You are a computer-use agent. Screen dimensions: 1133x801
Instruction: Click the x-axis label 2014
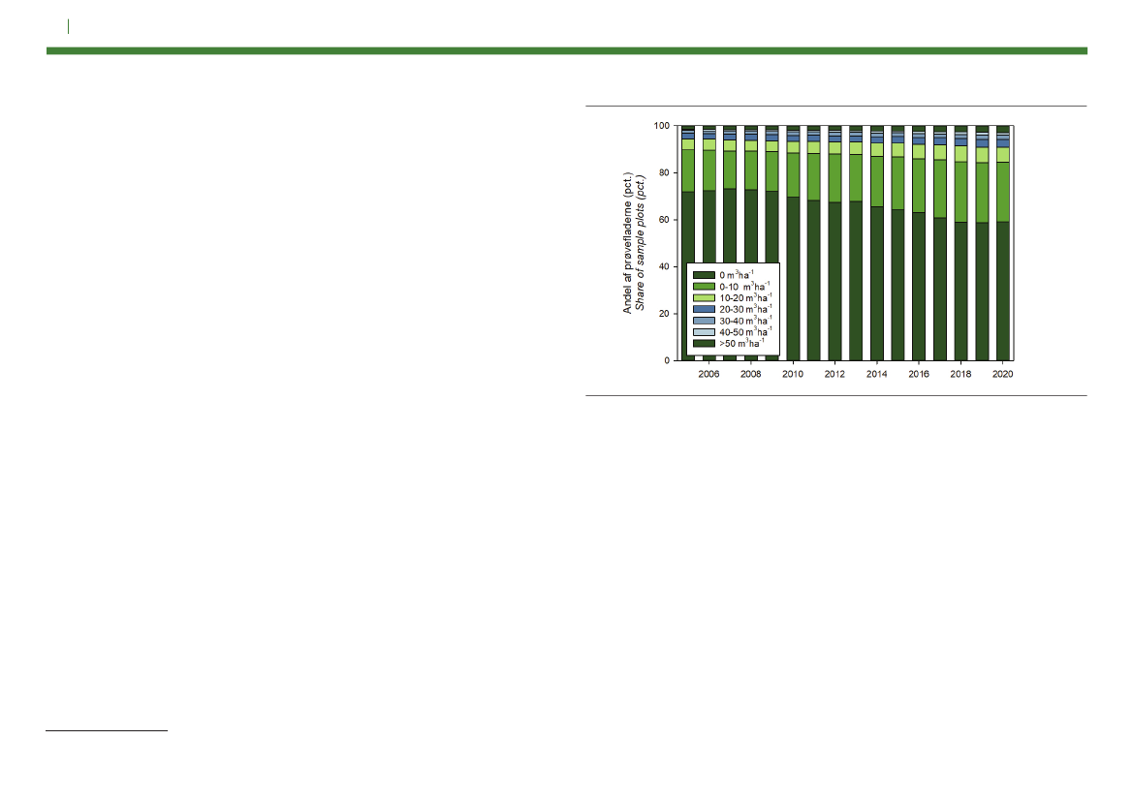click(x=876, y=374)
